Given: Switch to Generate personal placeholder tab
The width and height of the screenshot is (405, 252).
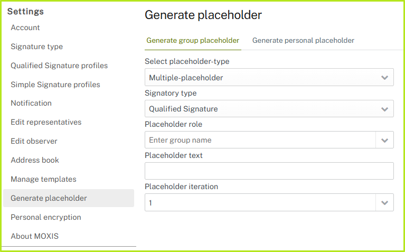Looking at the screenshot, I should [x=303, y=41].
